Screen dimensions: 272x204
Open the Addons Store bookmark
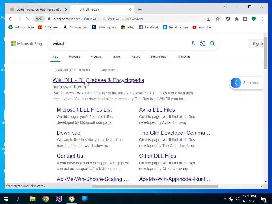click(21, 27)
